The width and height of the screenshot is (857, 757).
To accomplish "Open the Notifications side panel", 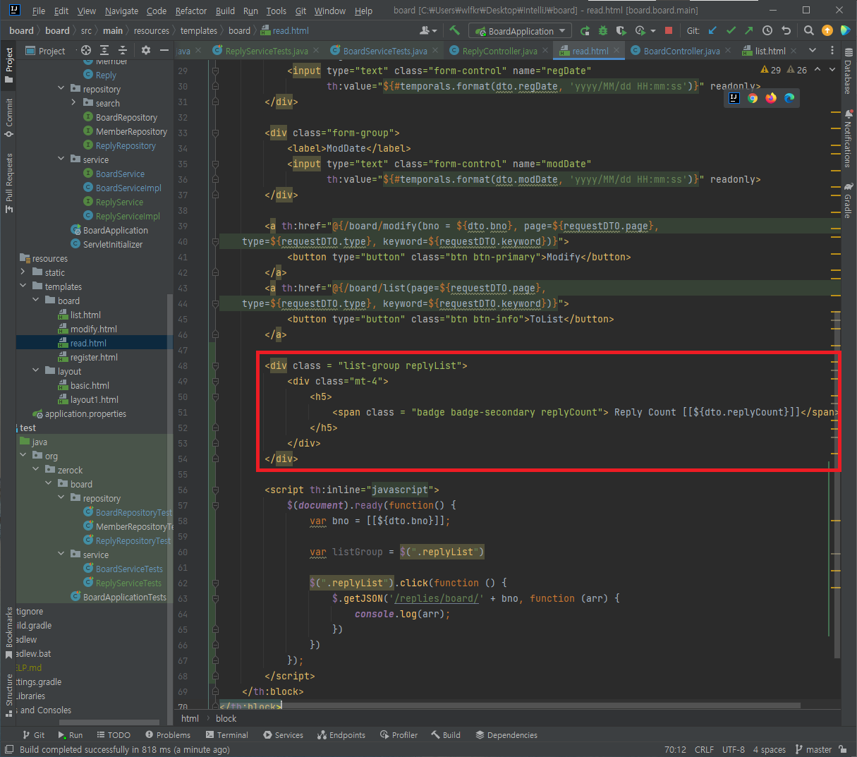I will [849, 138].
